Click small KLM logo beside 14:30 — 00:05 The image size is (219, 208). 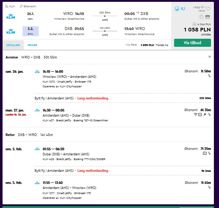tap(37, 110)
